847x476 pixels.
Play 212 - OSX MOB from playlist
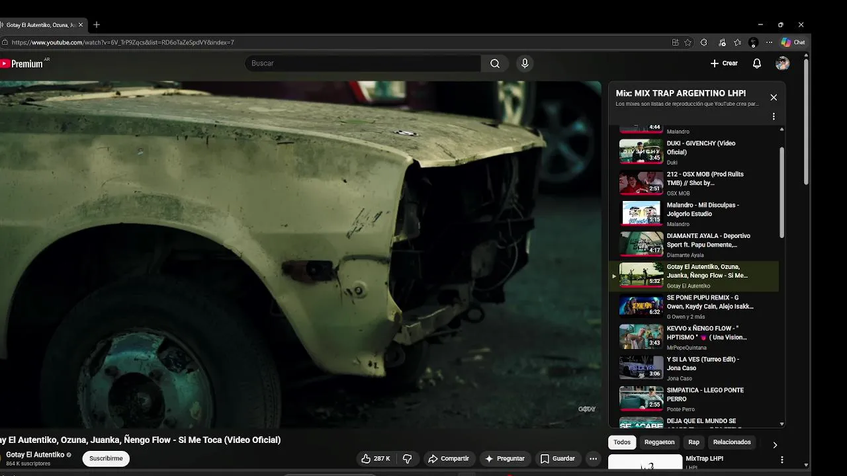(693, 183)
